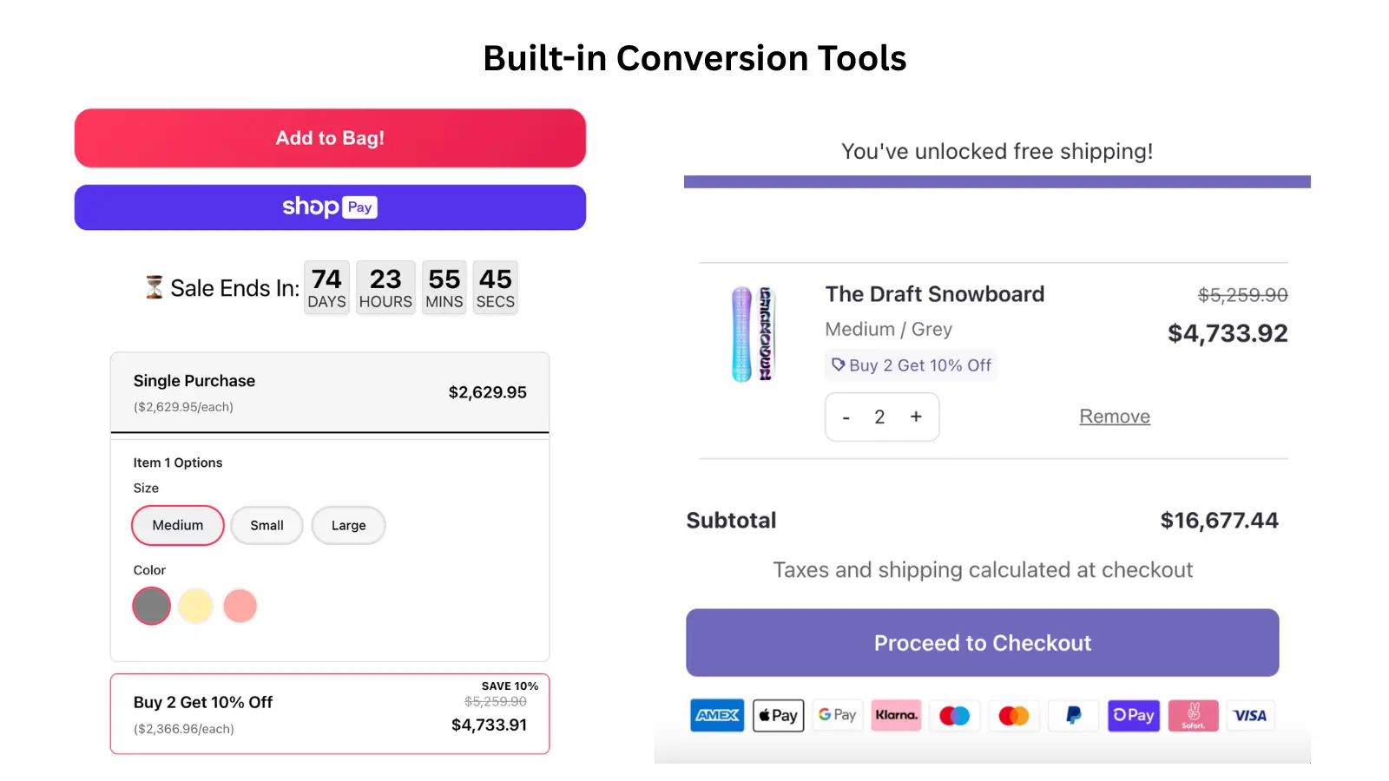Select the Visa payment icon
Screen dimensions: 1389x781
click(x=1250, y=715)
